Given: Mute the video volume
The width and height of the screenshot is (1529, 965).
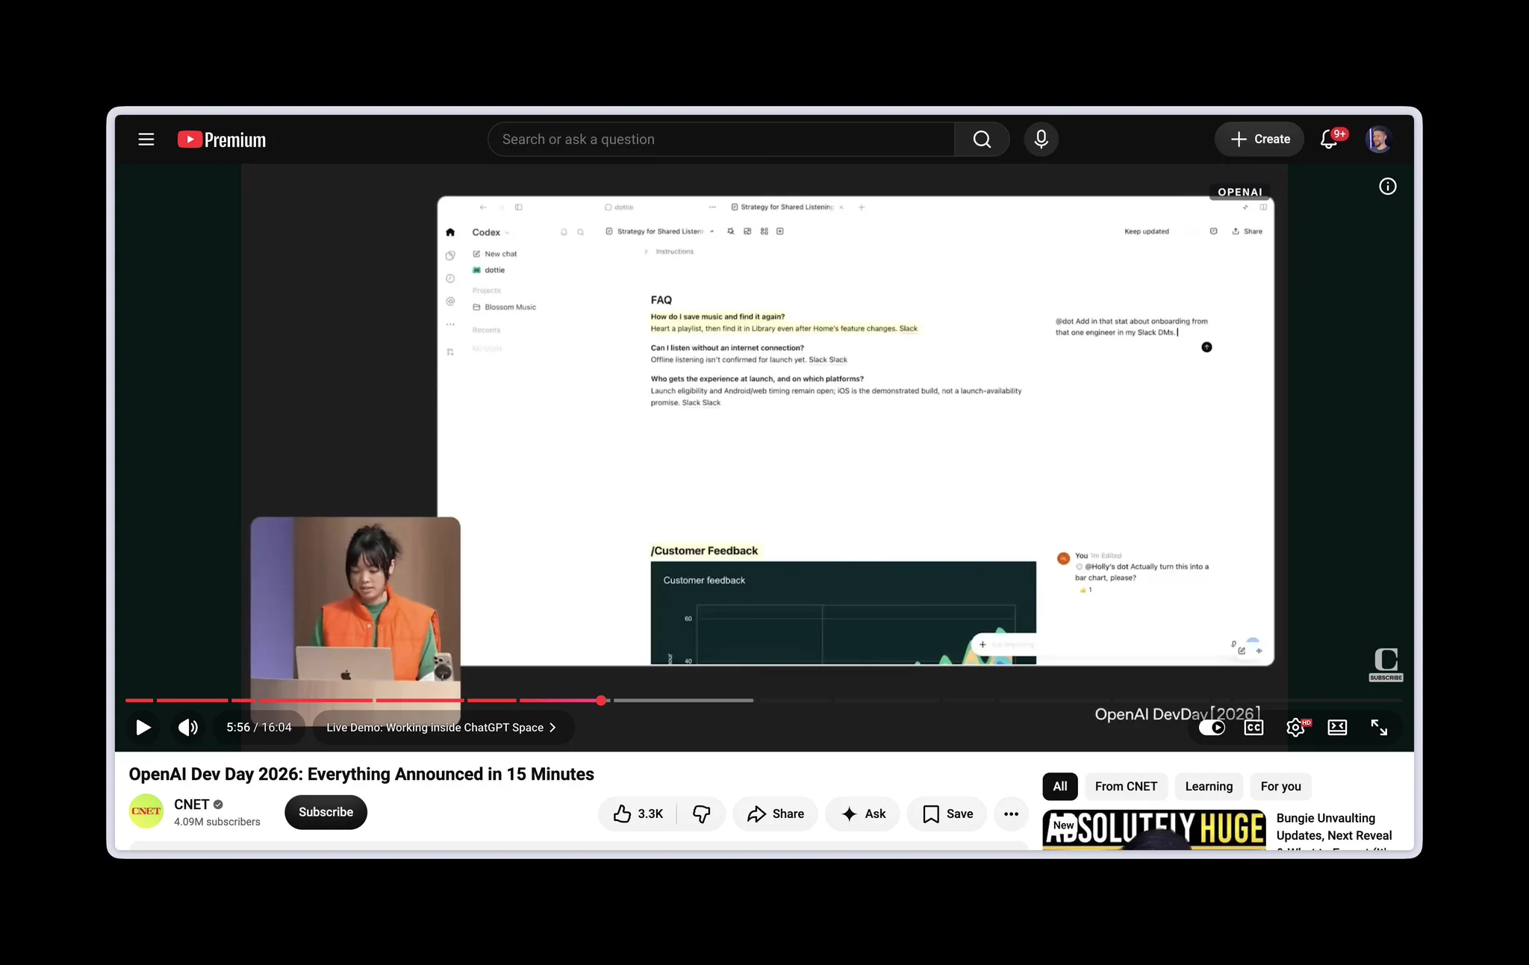Looking at the screenshot, I should pos(187,727).
